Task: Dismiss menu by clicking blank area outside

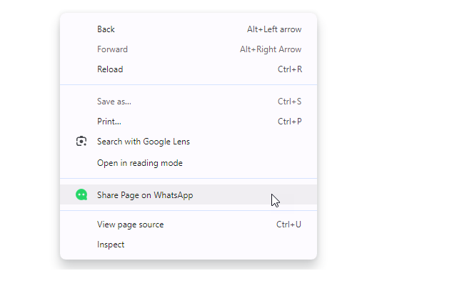Action: [386, 143]
